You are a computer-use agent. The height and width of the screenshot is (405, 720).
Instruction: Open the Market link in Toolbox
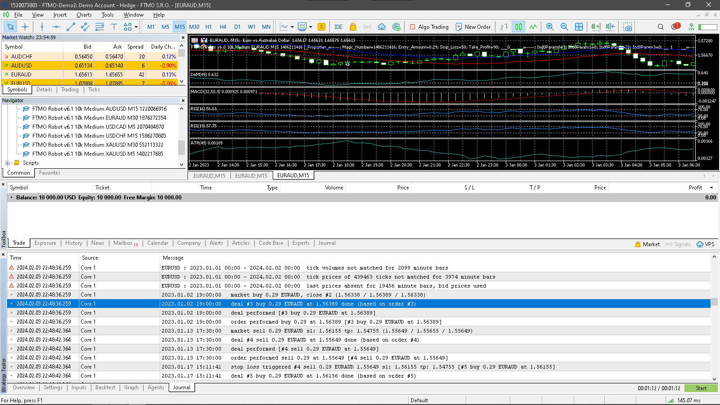click(x=647, y=244)
